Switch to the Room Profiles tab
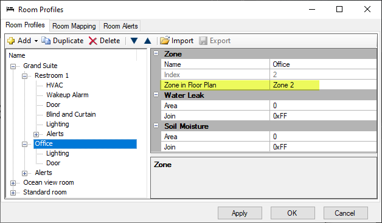The image size is (382, 223). coord(25,25)
